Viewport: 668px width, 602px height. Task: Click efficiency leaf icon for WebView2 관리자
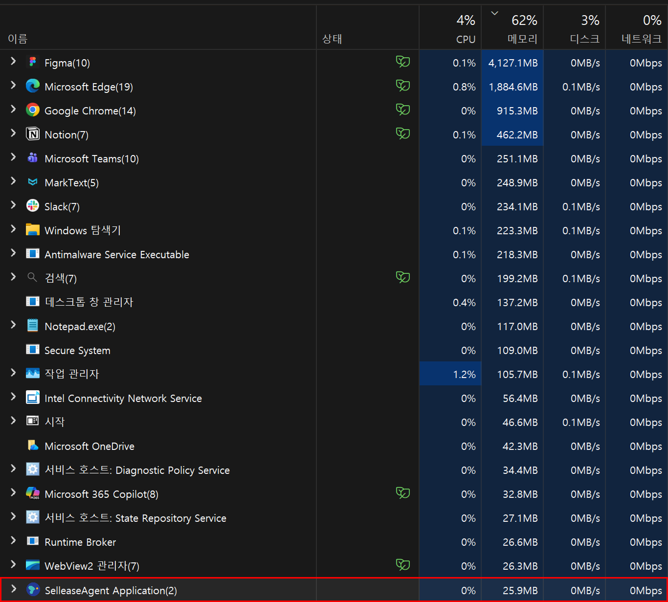[403, 565]
